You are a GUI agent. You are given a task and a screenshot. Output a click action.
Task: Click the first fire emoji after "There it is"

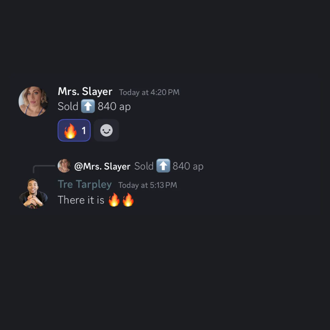(x=114, y=200)
